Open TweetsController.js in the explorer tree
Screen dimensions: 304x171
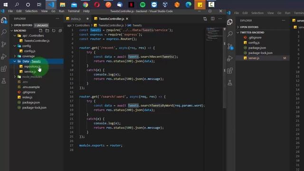tap(37, 41)
